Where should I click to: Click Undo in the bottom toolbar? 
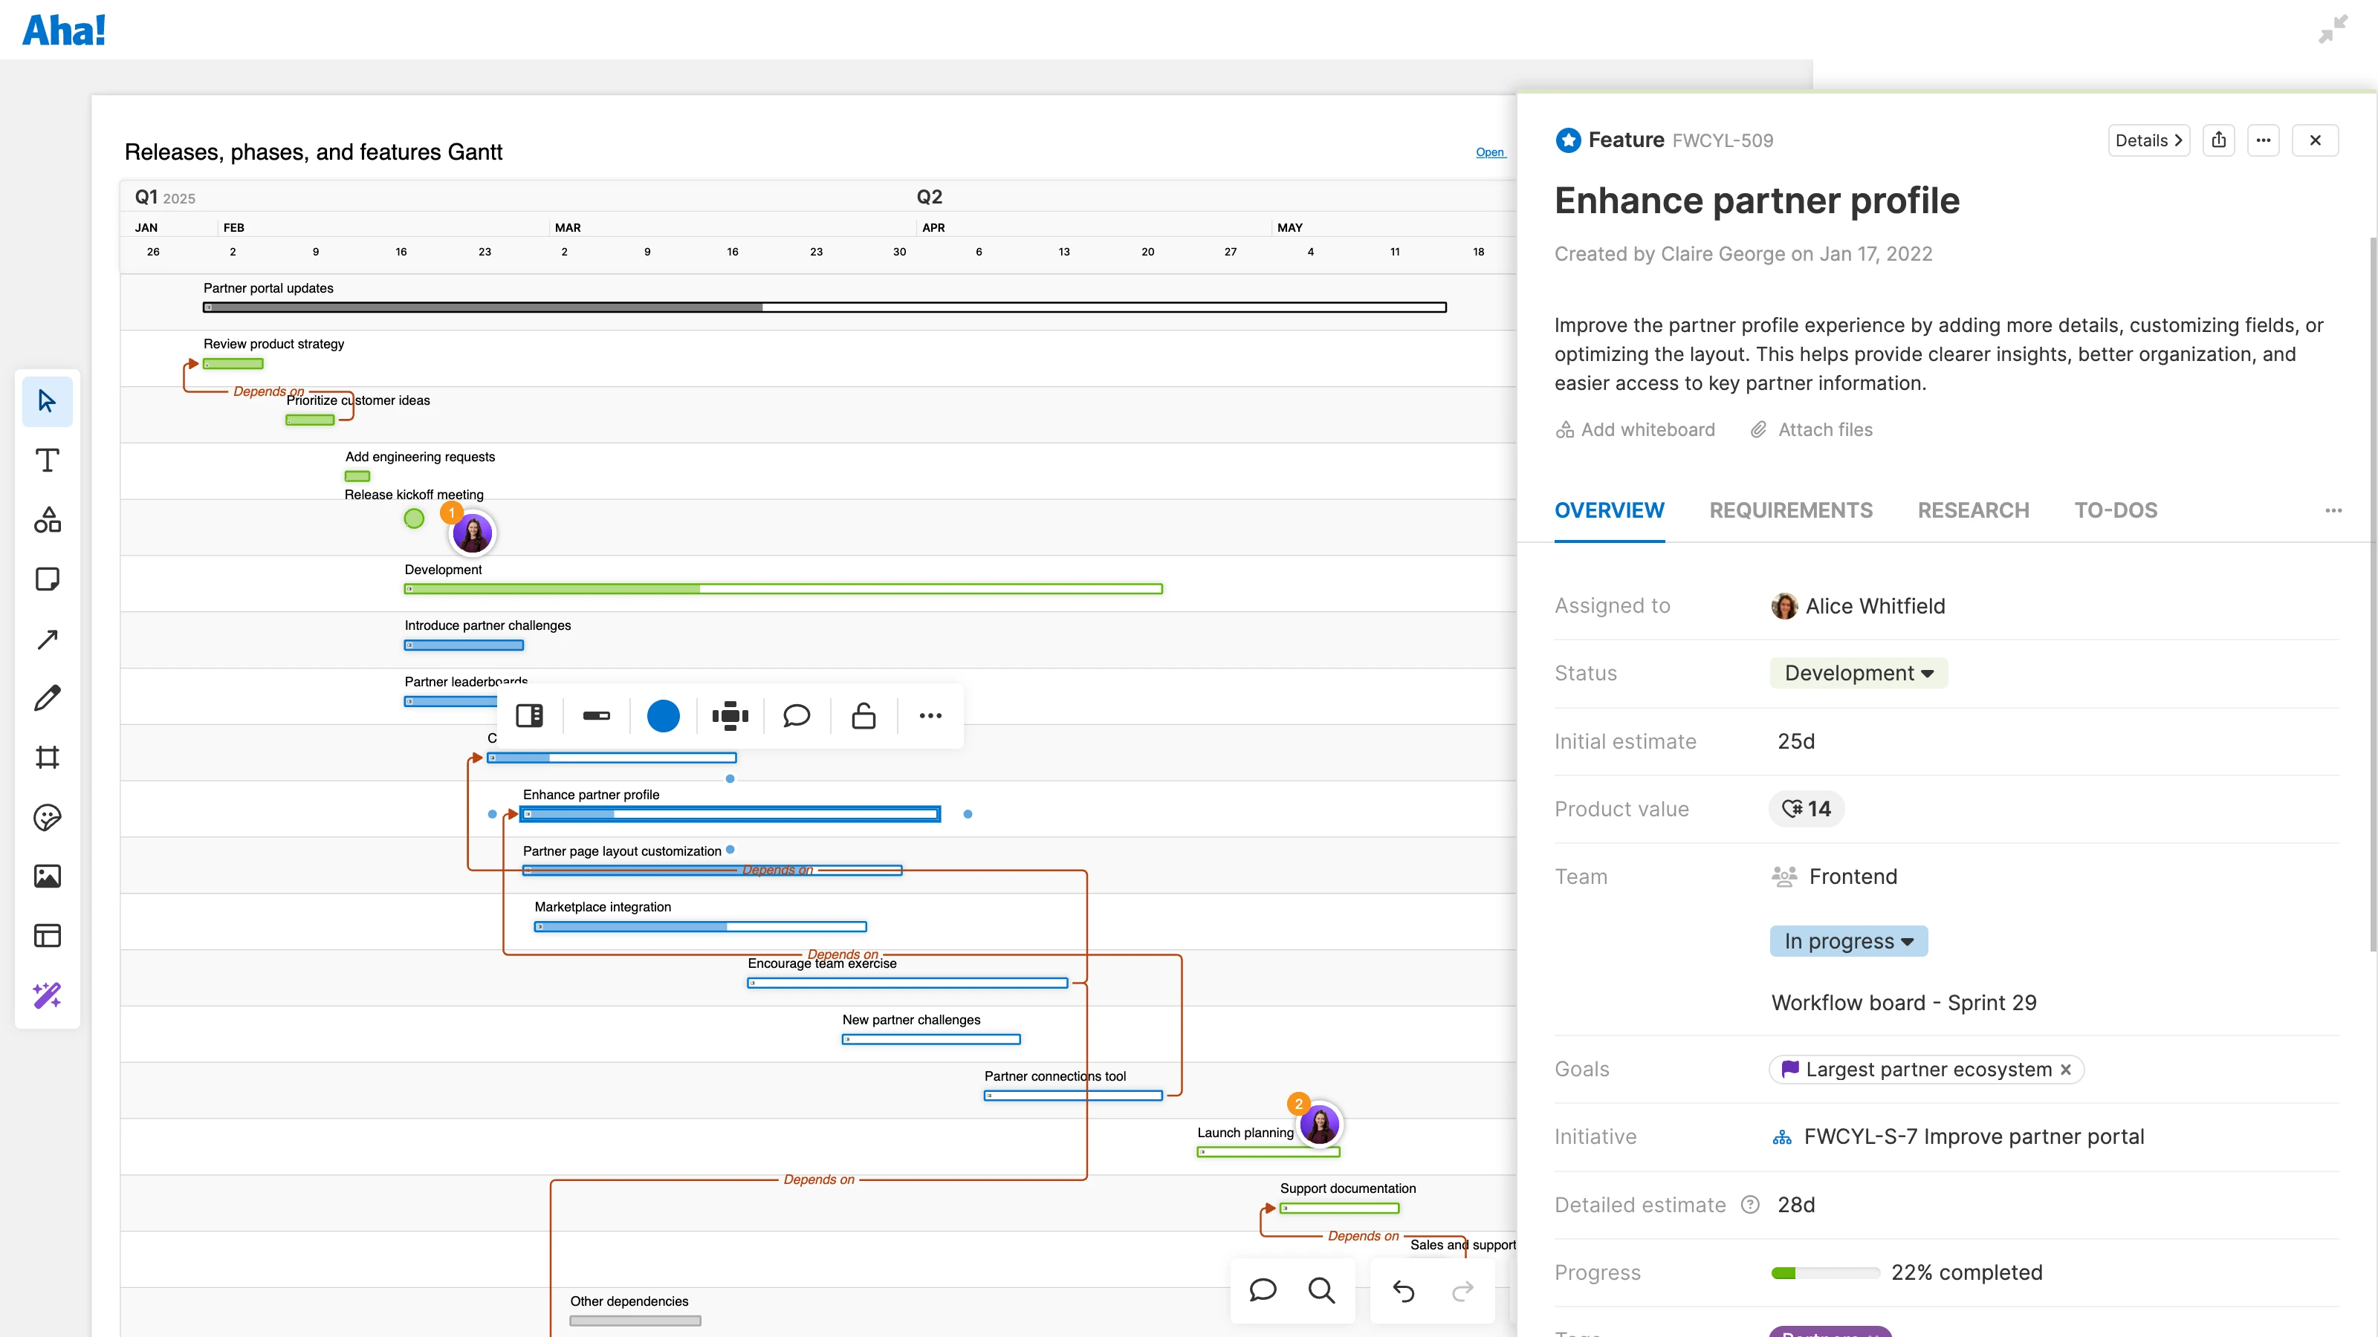point(1403,1291)
